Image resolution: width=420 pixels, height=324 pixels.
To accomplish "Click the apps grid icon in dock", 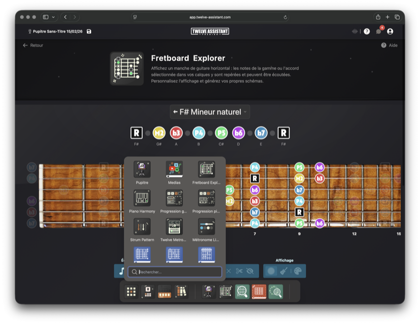I will pyautogui.click(x=131, y=292).
